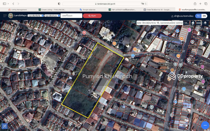
Task: Open the Safari share menu
Action: pos(195,4)
